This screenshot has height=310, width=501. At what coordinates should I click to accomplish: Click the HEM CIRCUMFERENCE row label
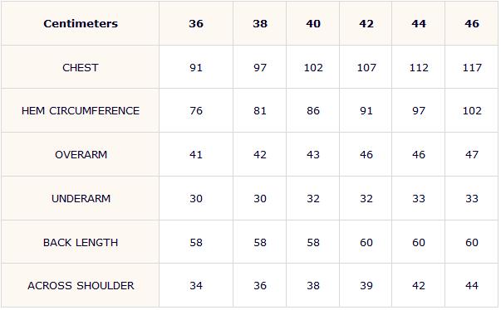coord(81,111)
